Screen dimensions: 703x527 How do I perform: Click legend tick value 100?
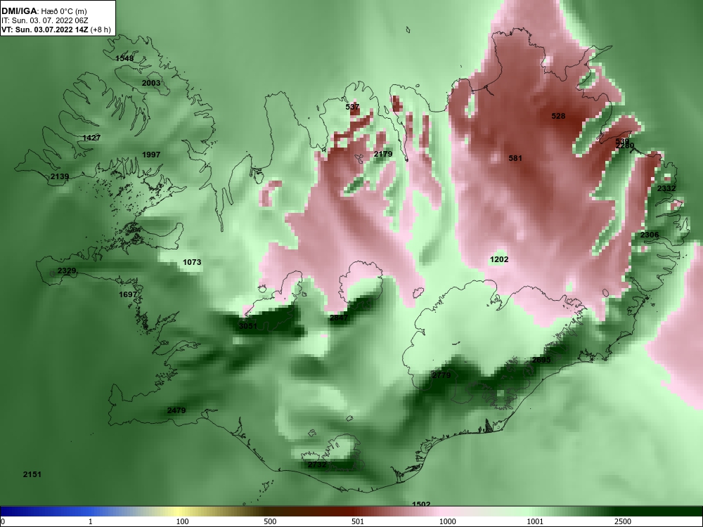pyautogui.click(x=182, y=521)
